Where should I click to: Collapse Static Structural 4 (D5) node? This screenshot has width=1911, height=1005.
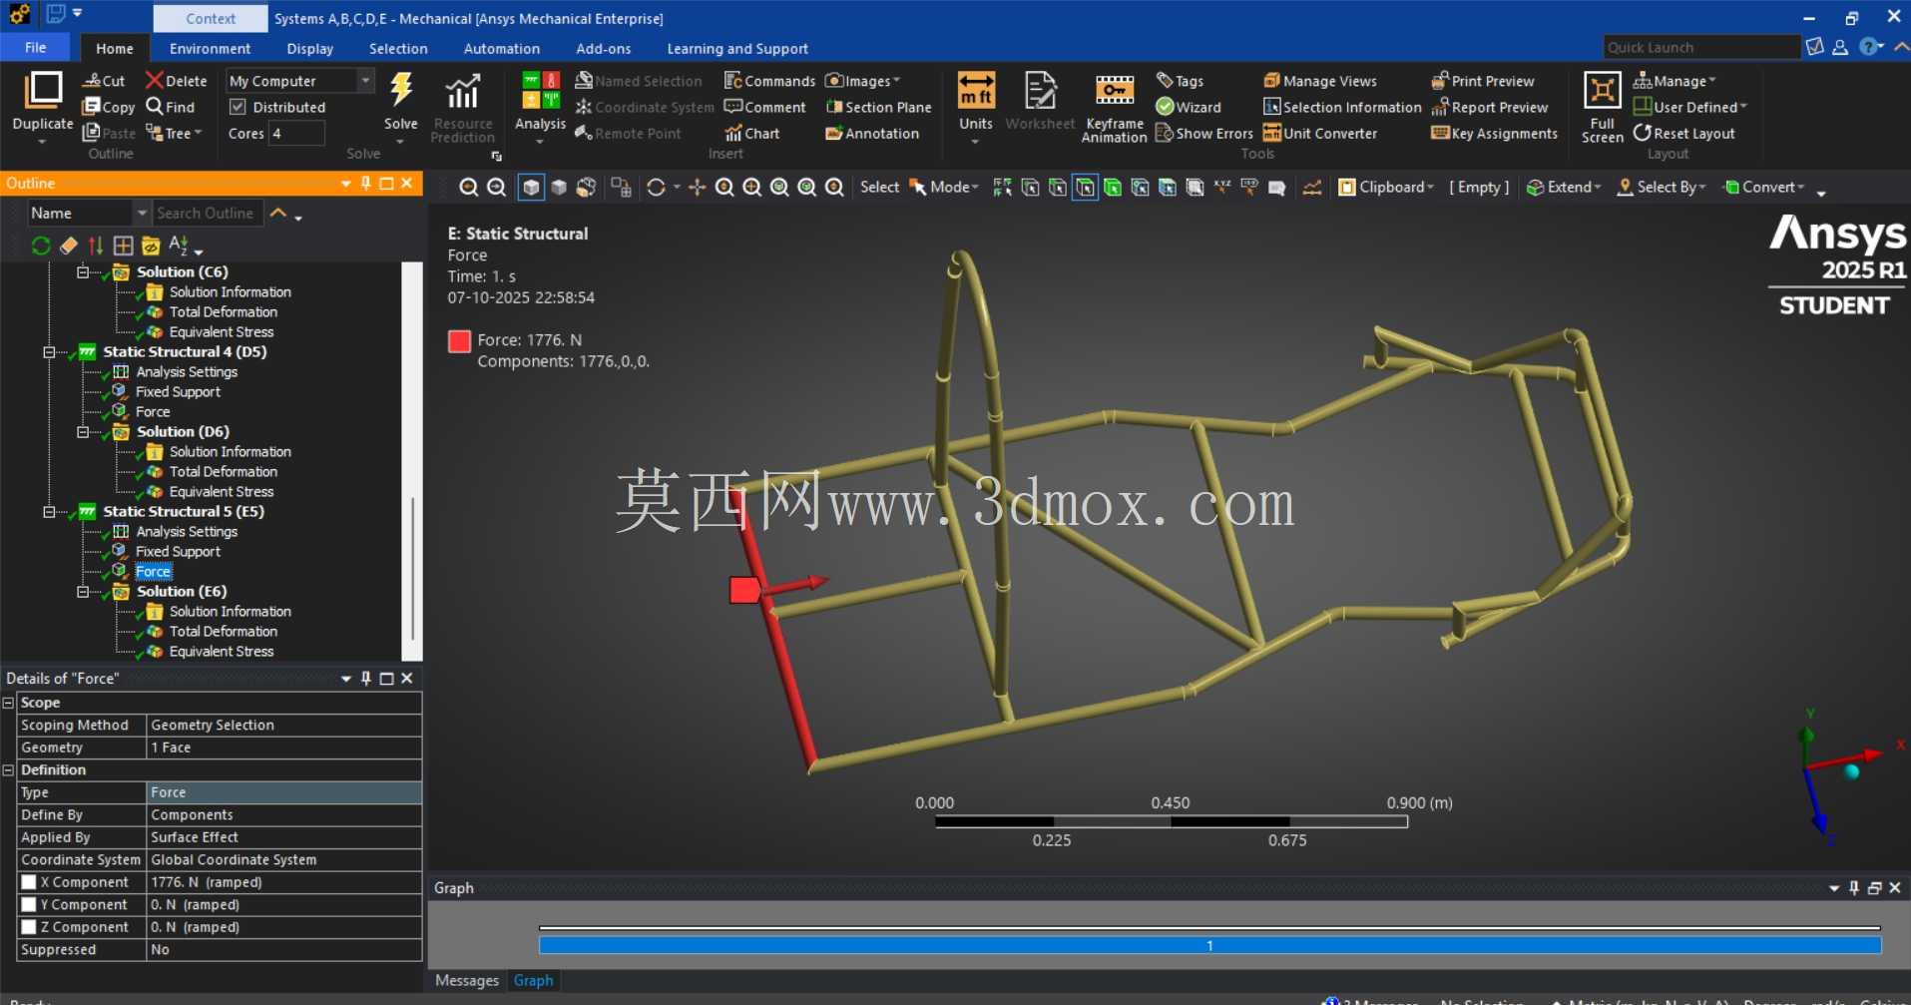click(49, 351)
